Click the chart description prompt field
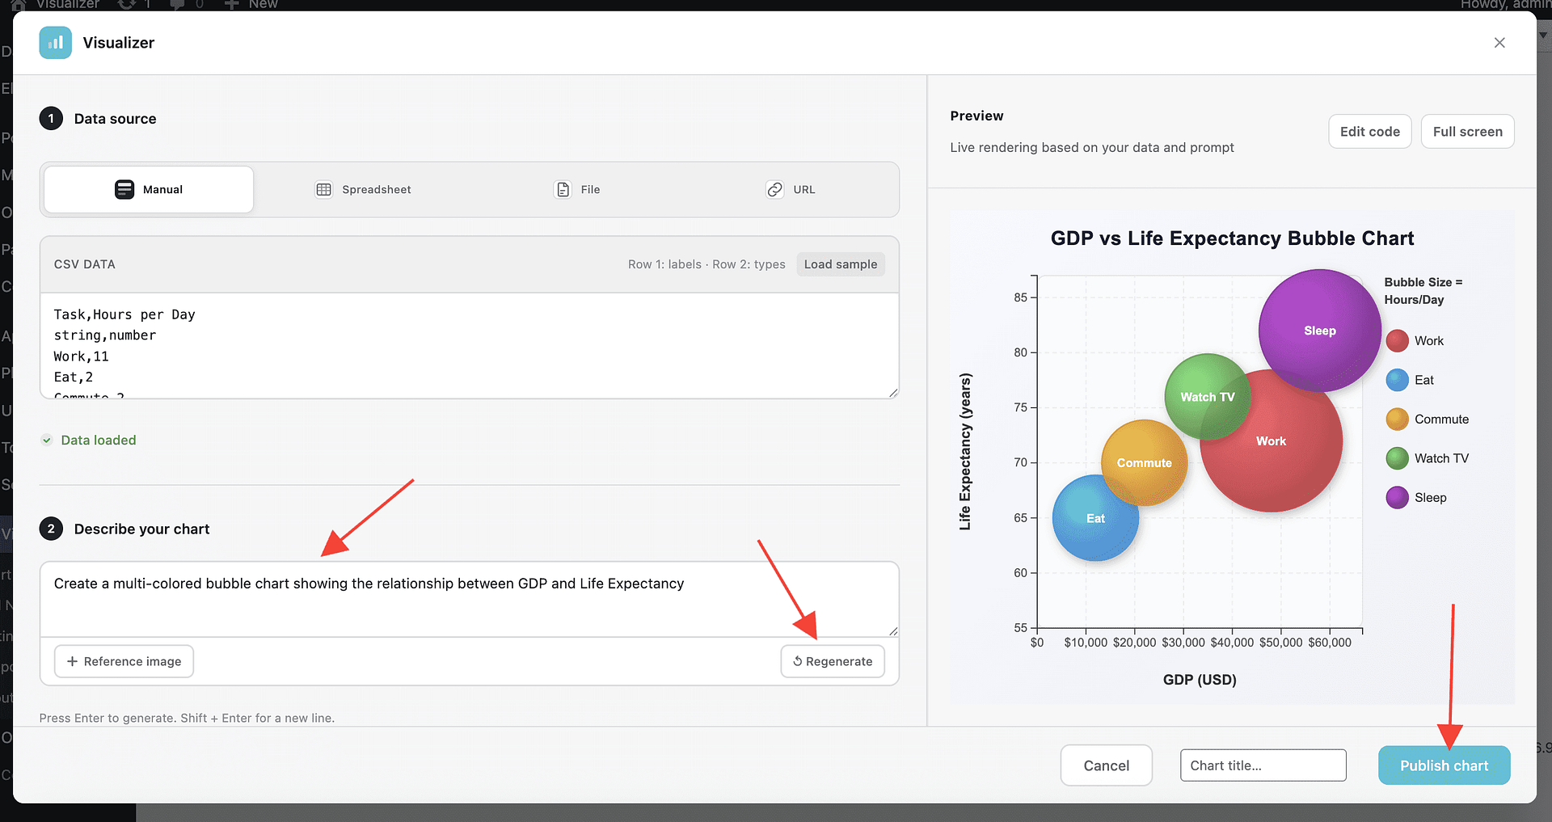This screenshot has width=1552, height=822. tap(469, 598)
